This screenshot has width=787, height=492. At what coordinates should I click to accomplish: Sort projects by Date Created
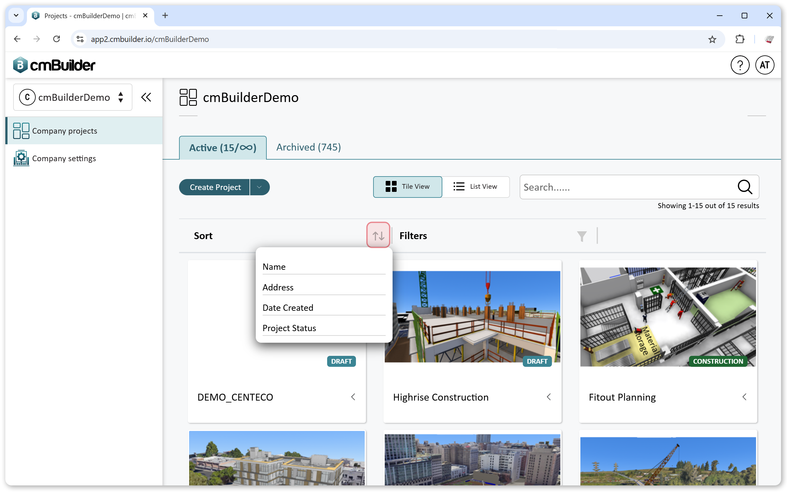324,307
